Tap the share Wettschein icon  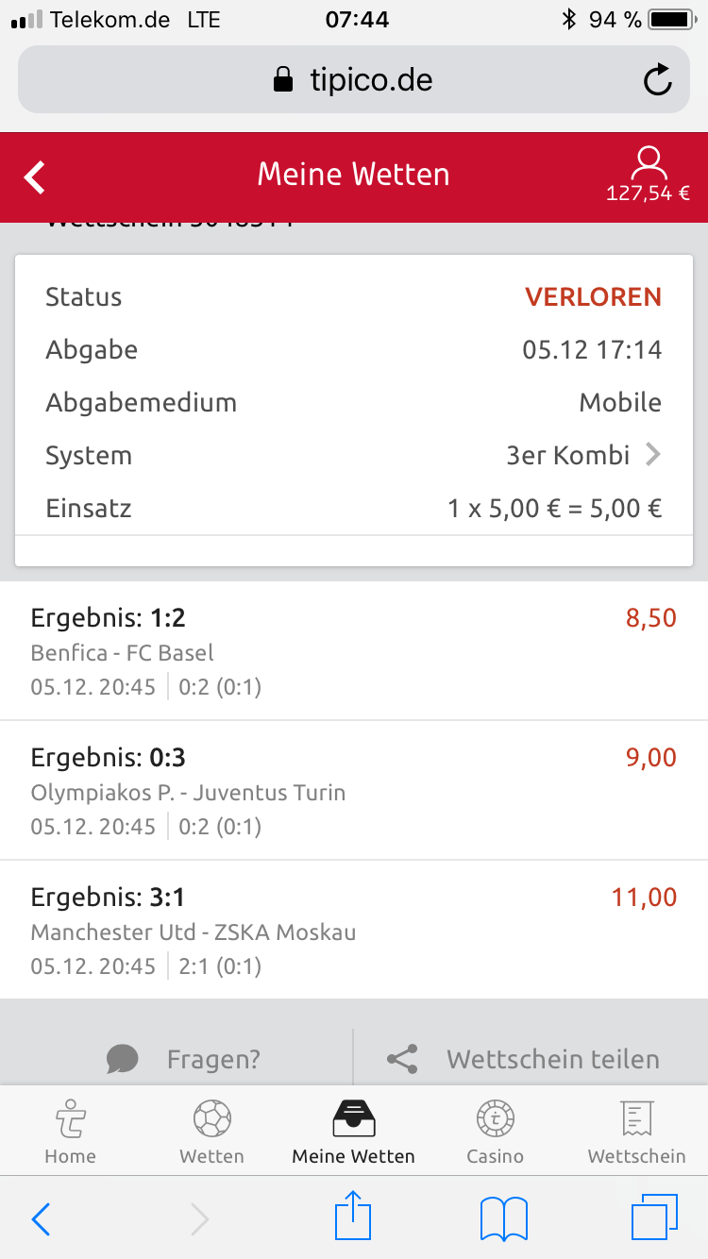coord(403,1059)
